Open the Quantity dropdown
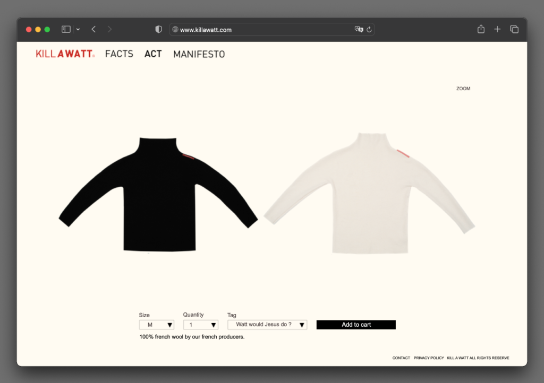 tap(200, 325)
